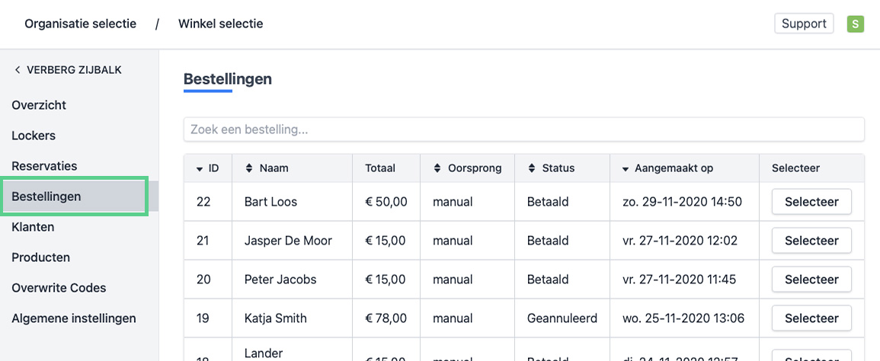
Task: Open Organisatie selectie breadcrumb
Action: [x=80, y=24]
